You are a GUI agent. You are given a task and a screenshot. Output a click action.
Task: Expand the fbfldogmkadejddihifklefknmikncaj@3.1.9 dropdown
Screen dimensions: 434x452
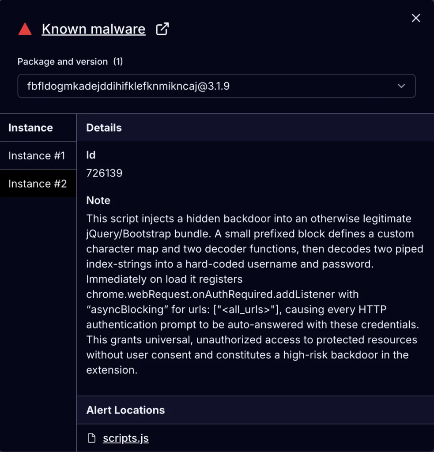(x=216, y=86)
